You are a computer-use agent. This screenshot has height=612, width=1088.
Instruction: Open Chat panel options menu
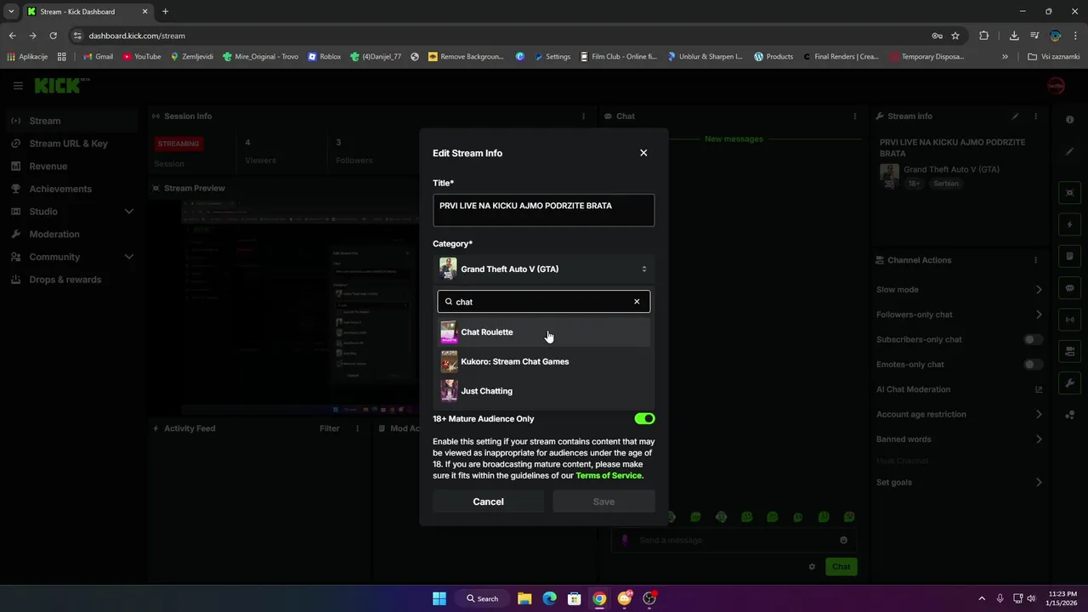[855, 116]
